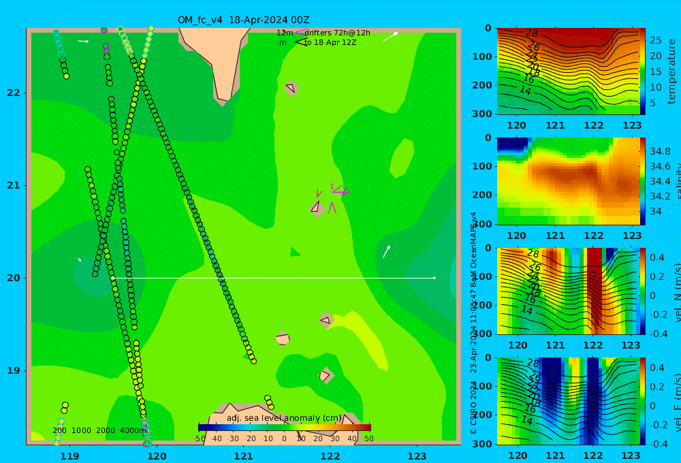Click the vel. E colorbar
Viewport: 681px width, 463px height.
tap(642, 401)
